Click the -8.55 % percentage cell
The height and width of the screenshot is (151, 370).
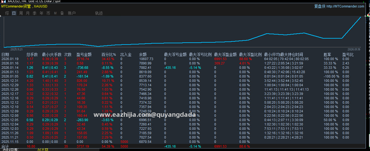(107, 68)
